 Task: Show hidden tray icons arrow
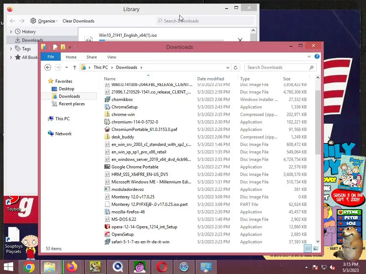(306, 267)
